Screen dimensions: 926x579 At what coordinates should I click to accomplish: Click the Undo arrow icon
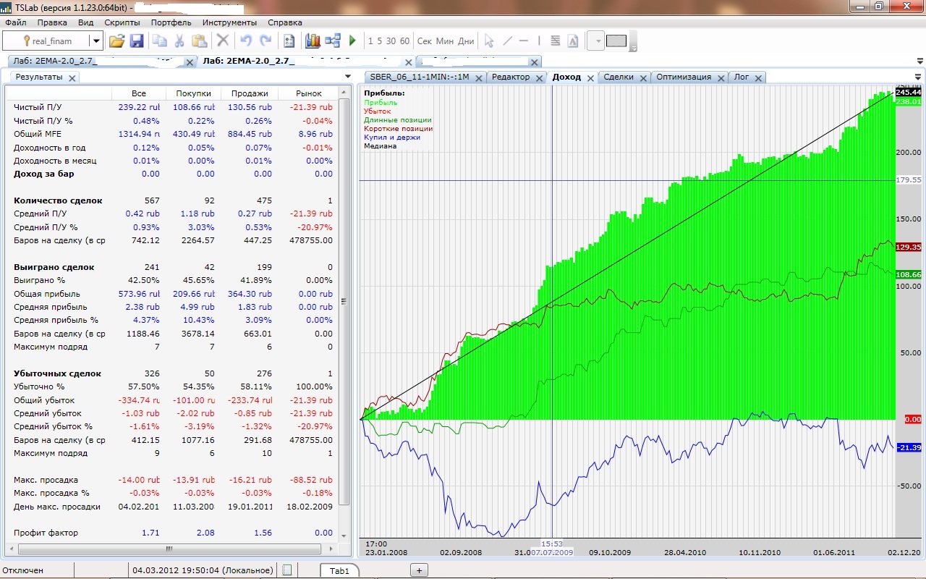coord(246,41)
